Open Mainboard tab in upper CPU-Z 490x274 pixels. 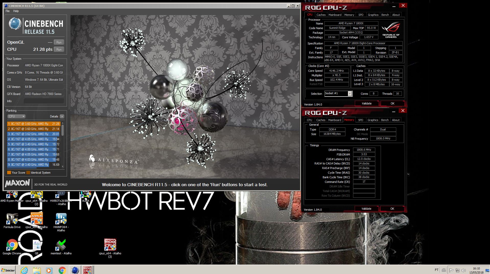[335, 15]
